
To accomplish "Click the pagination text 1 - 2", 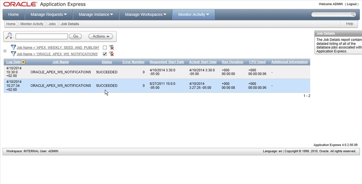I will 307,96.
